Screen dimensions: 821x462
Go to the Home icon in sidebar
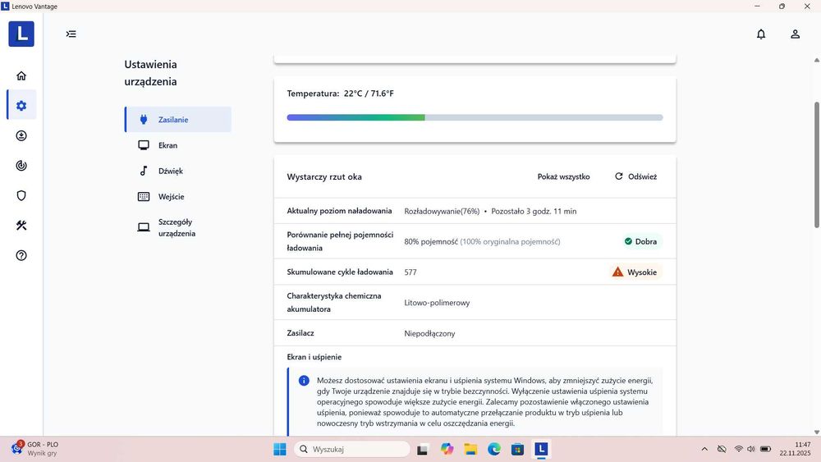21,75
